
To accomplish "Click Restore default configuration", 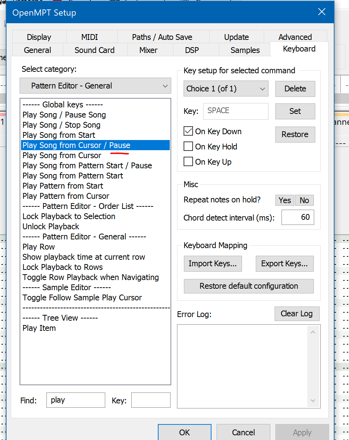I will point(249,286).
